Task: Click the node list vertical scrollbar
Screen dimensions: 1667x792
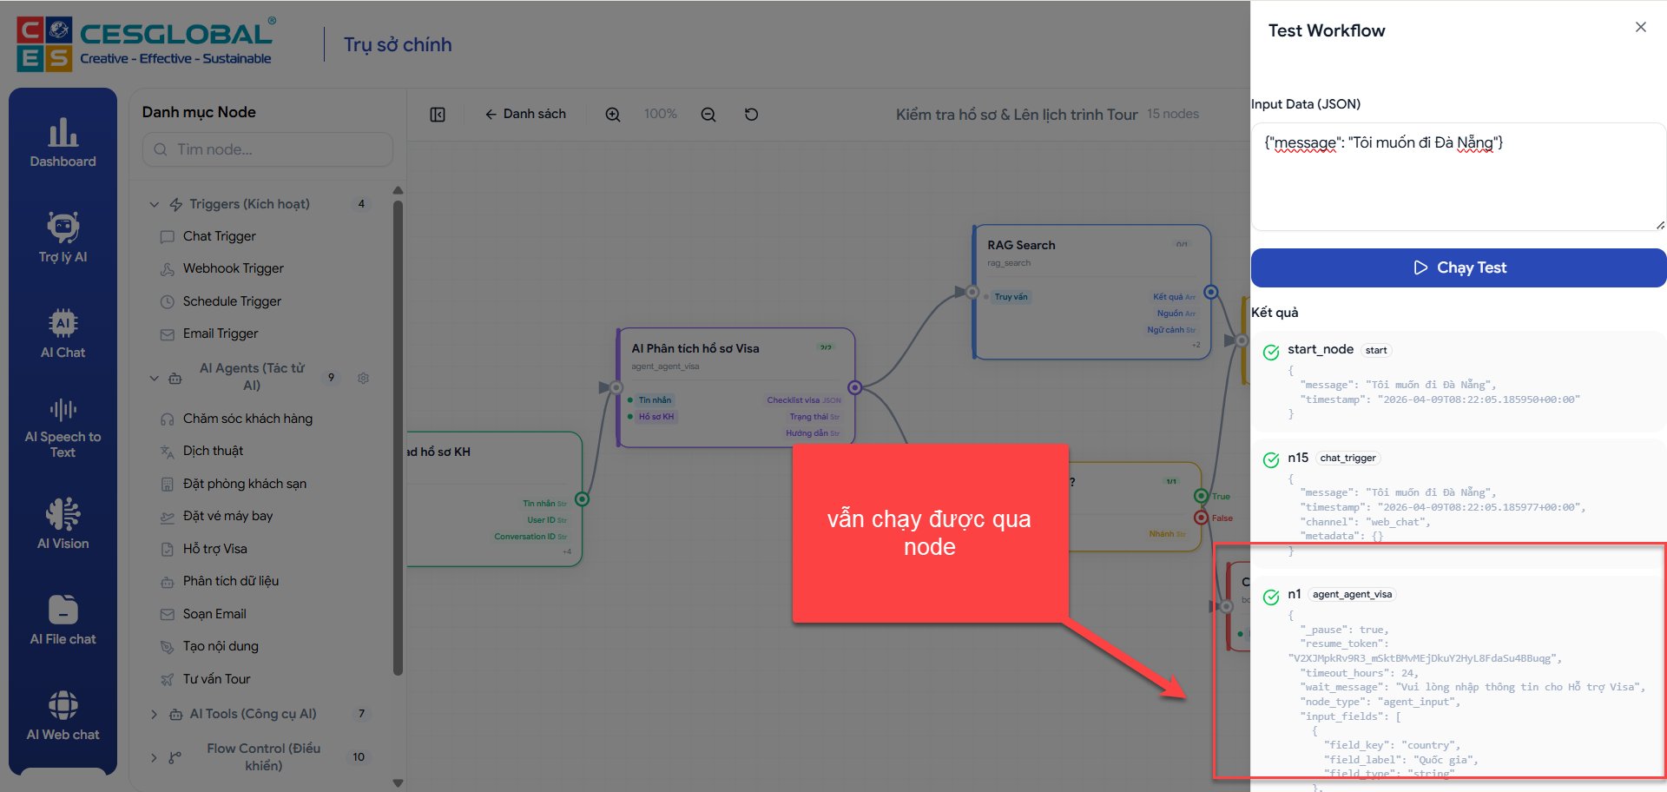Action: pyautogui.click(x=398, y=434)
